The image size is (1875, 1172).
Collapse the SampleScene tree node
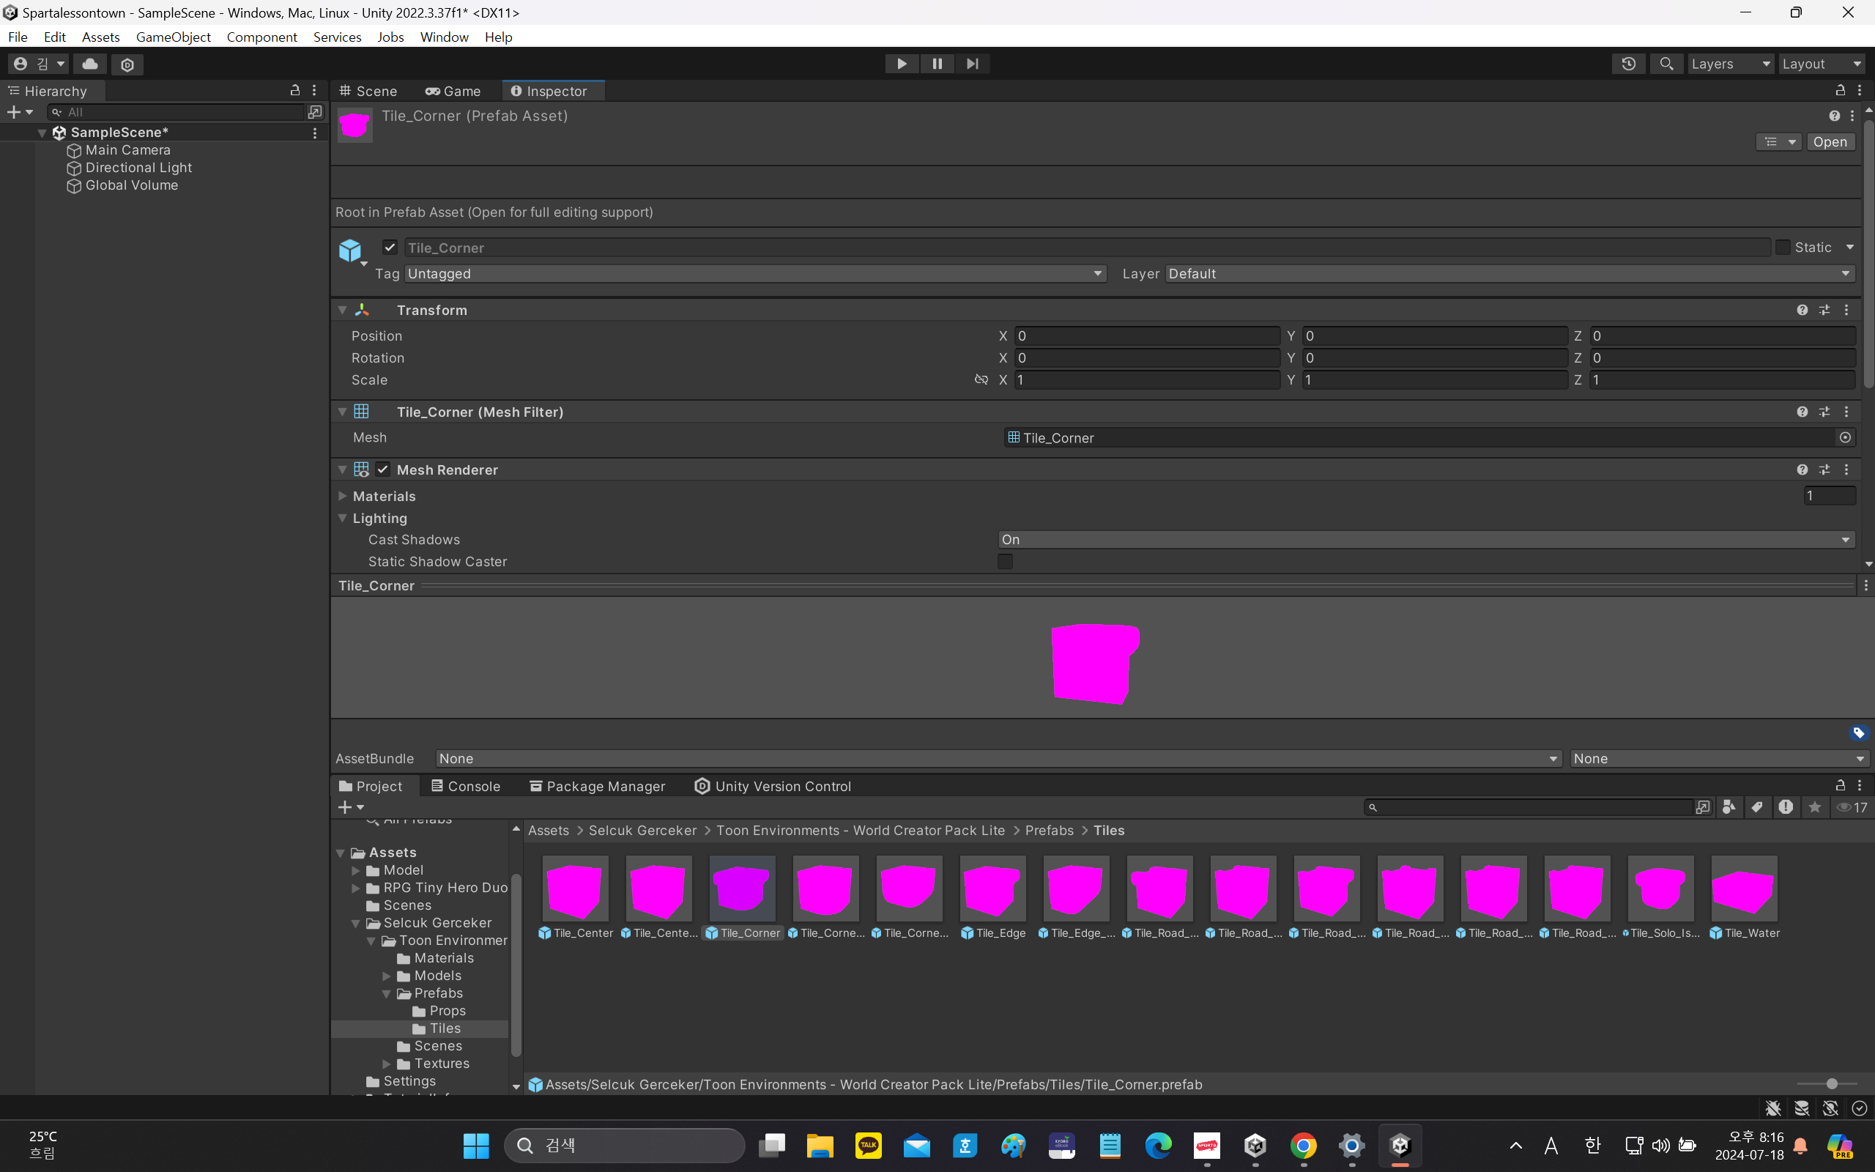42,133
